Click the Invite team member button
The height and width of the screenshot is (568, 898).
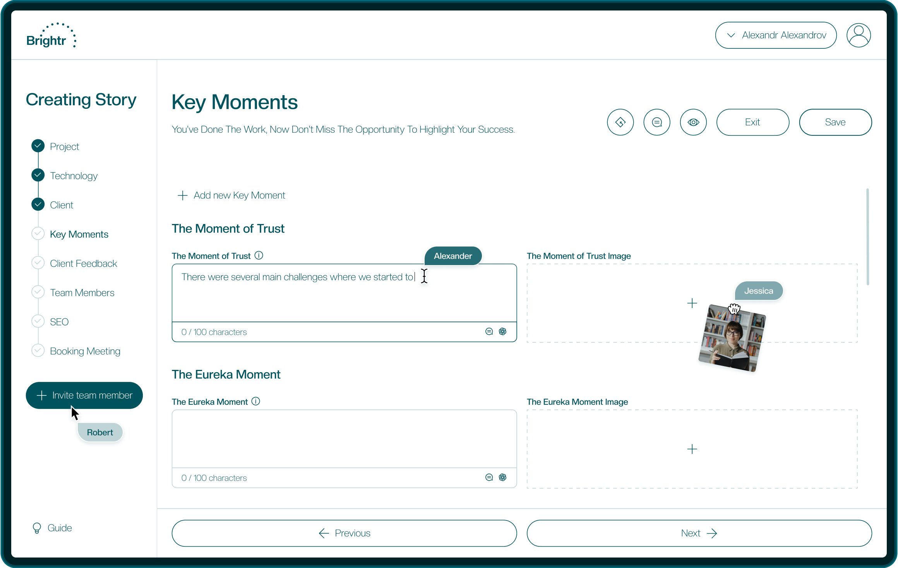[84, 395]
